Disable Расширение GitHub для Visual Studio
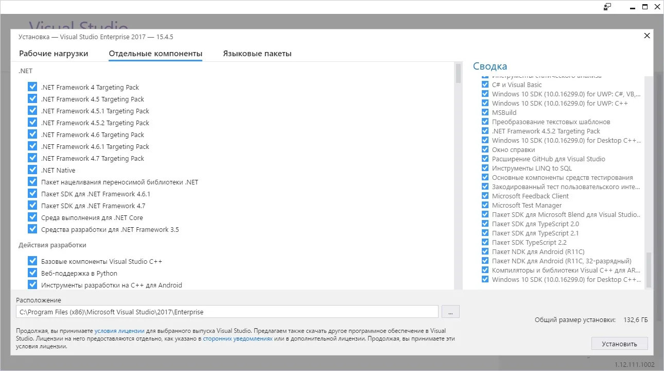Viewport: 664px width, 371px height. pos(485,159)
